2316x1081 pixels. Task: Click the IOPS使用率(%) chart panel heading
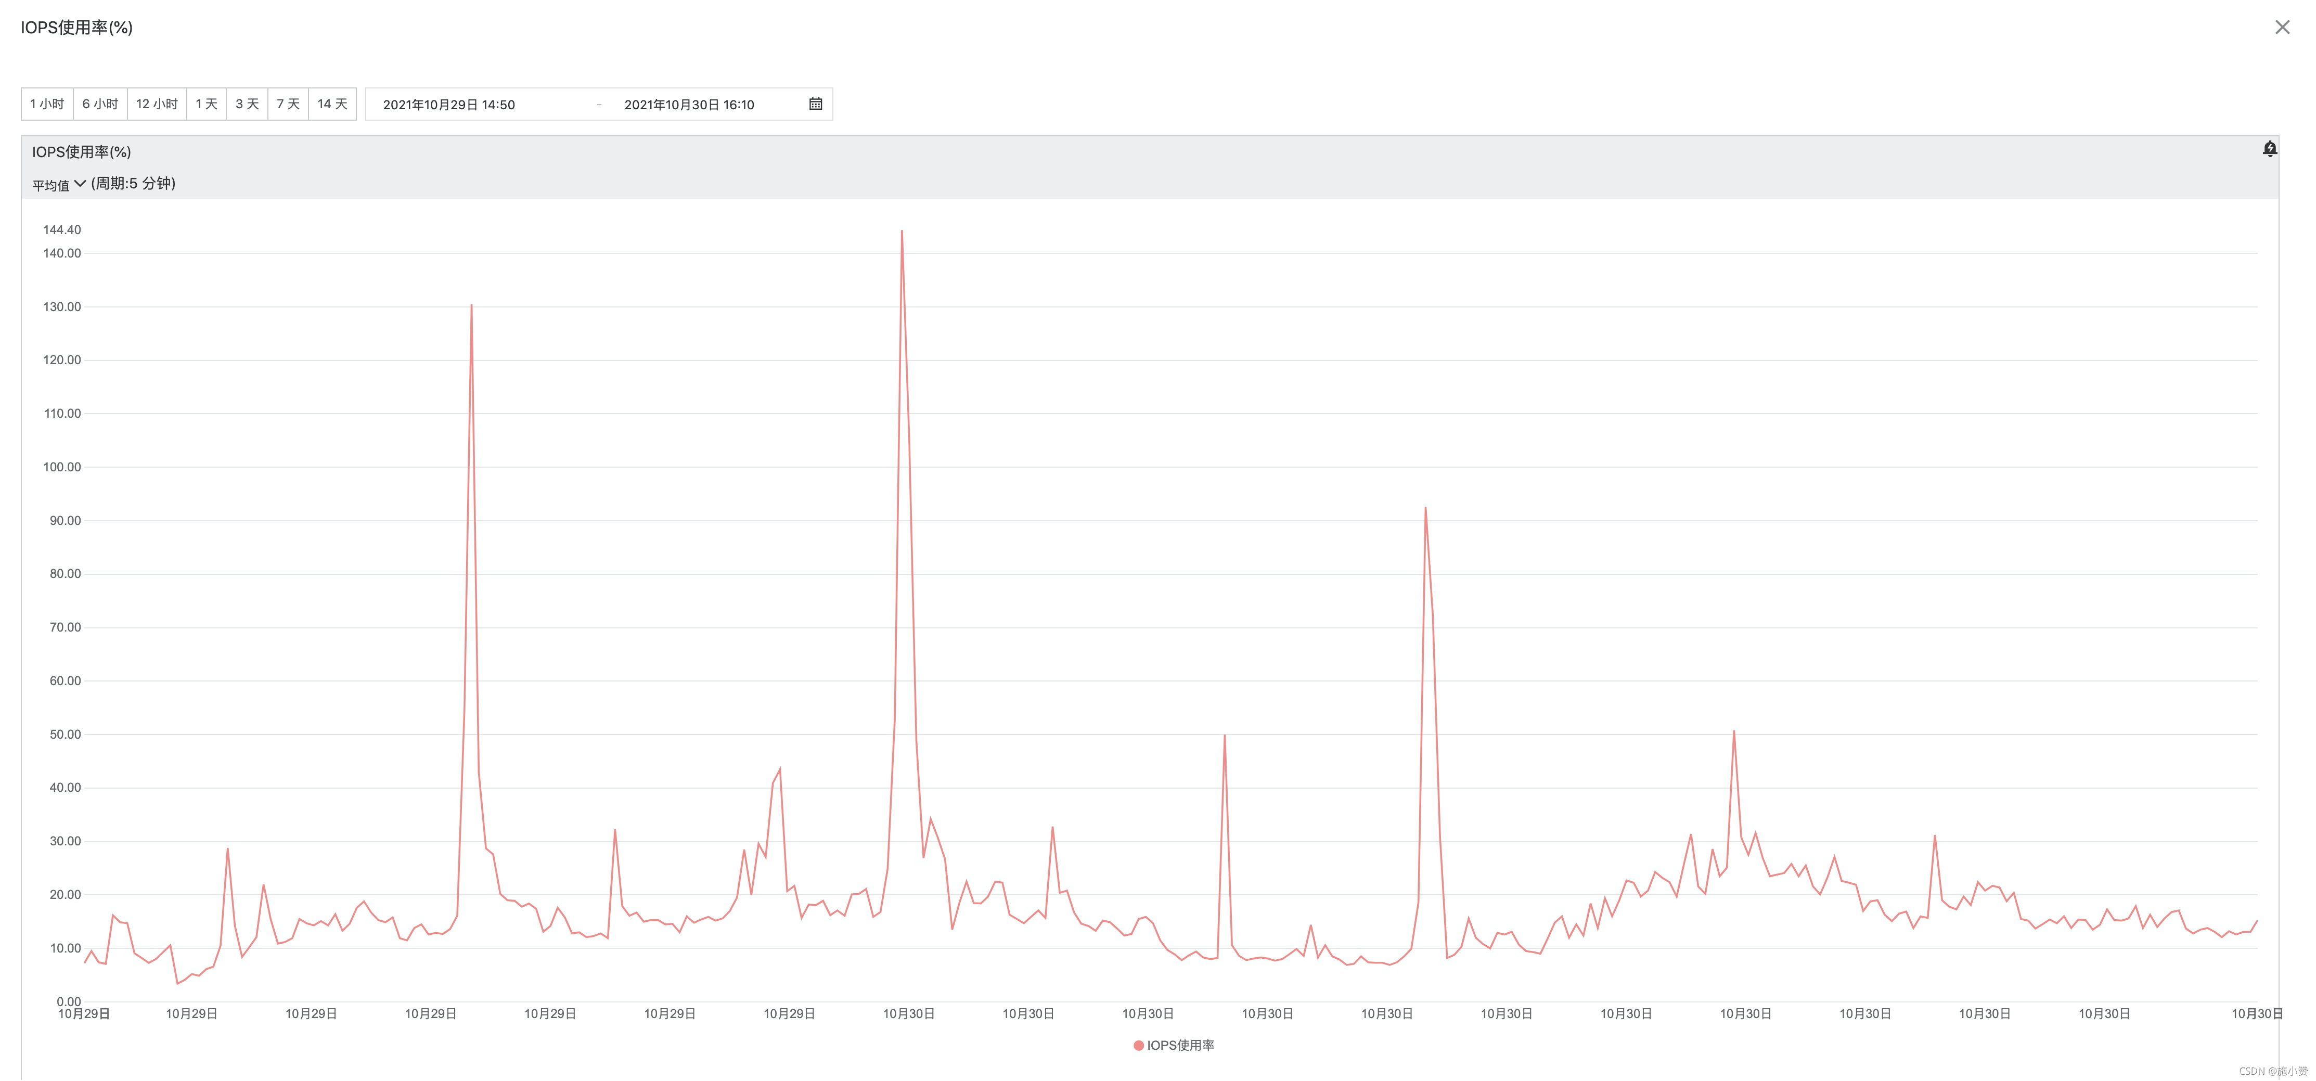point(82,152)
